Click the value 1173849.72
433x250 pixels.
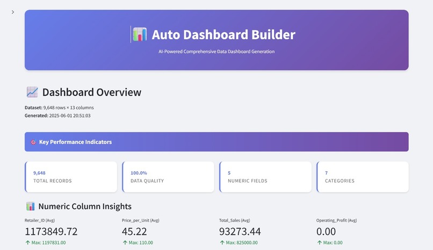51,232
